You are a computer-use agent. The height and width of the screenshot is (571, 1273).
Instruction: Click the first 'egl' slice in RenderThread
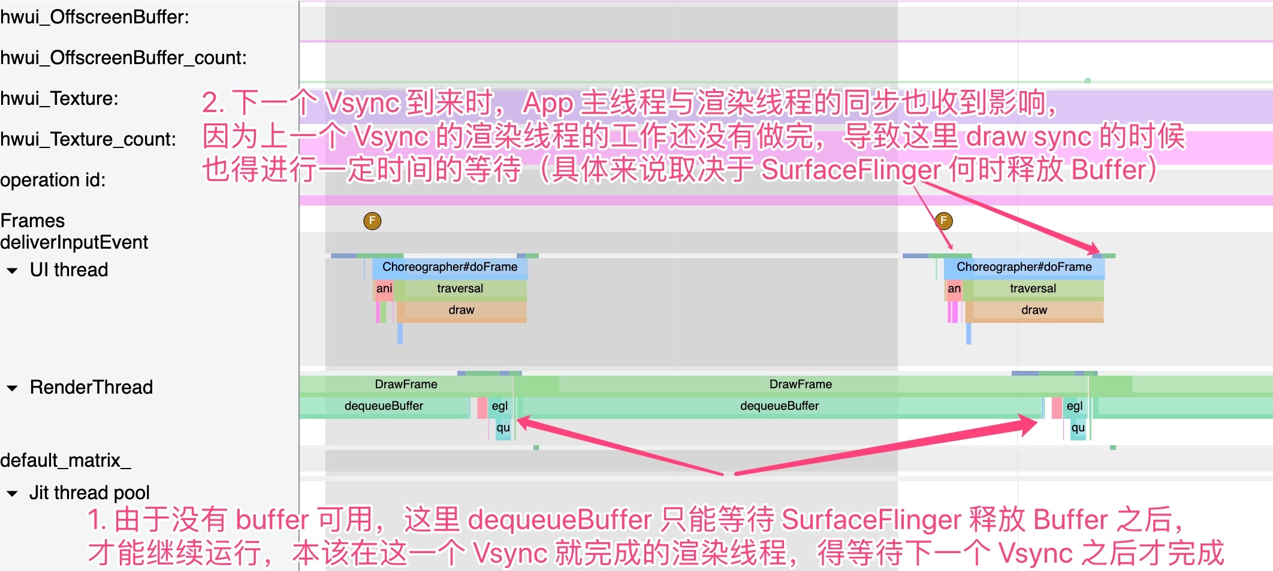[x=499, y=406]
